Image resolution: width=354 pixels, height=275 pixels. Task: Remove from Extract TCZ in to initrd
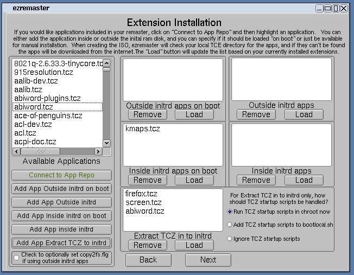(147, 245)
